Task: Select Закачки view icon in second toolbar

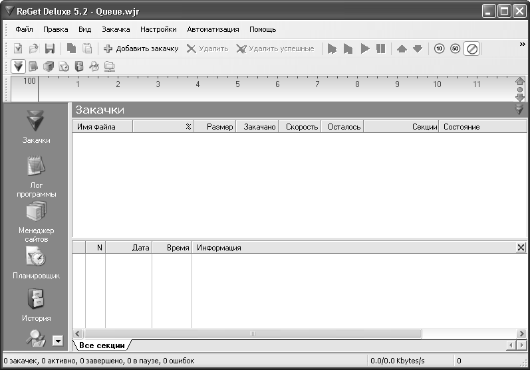Action: coord(18,66)
